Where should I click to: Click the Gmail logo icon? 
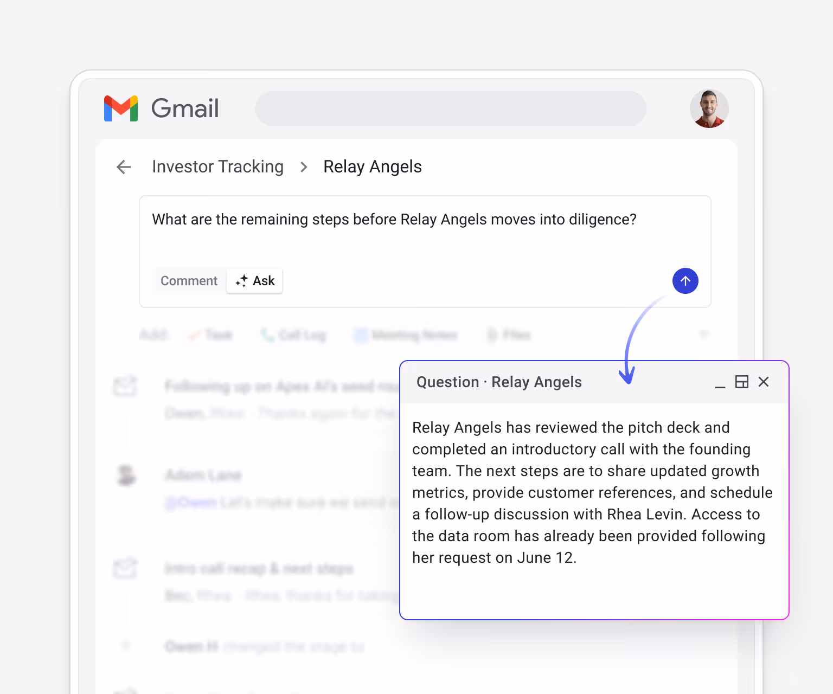point(121,108)
